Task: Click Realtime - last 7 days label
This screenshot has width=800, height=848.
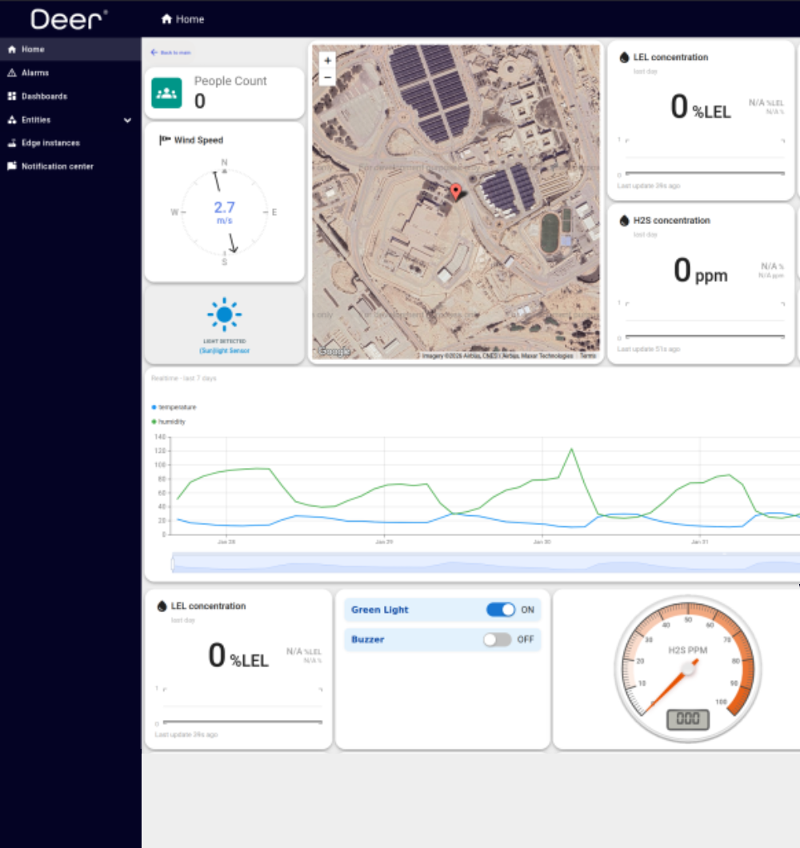Action: click(x=184, y=378)
